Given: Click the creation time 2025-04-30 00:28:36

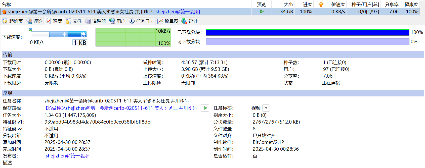Looking at the screenshot, I should pyautogui.click(x=276, y=149).
